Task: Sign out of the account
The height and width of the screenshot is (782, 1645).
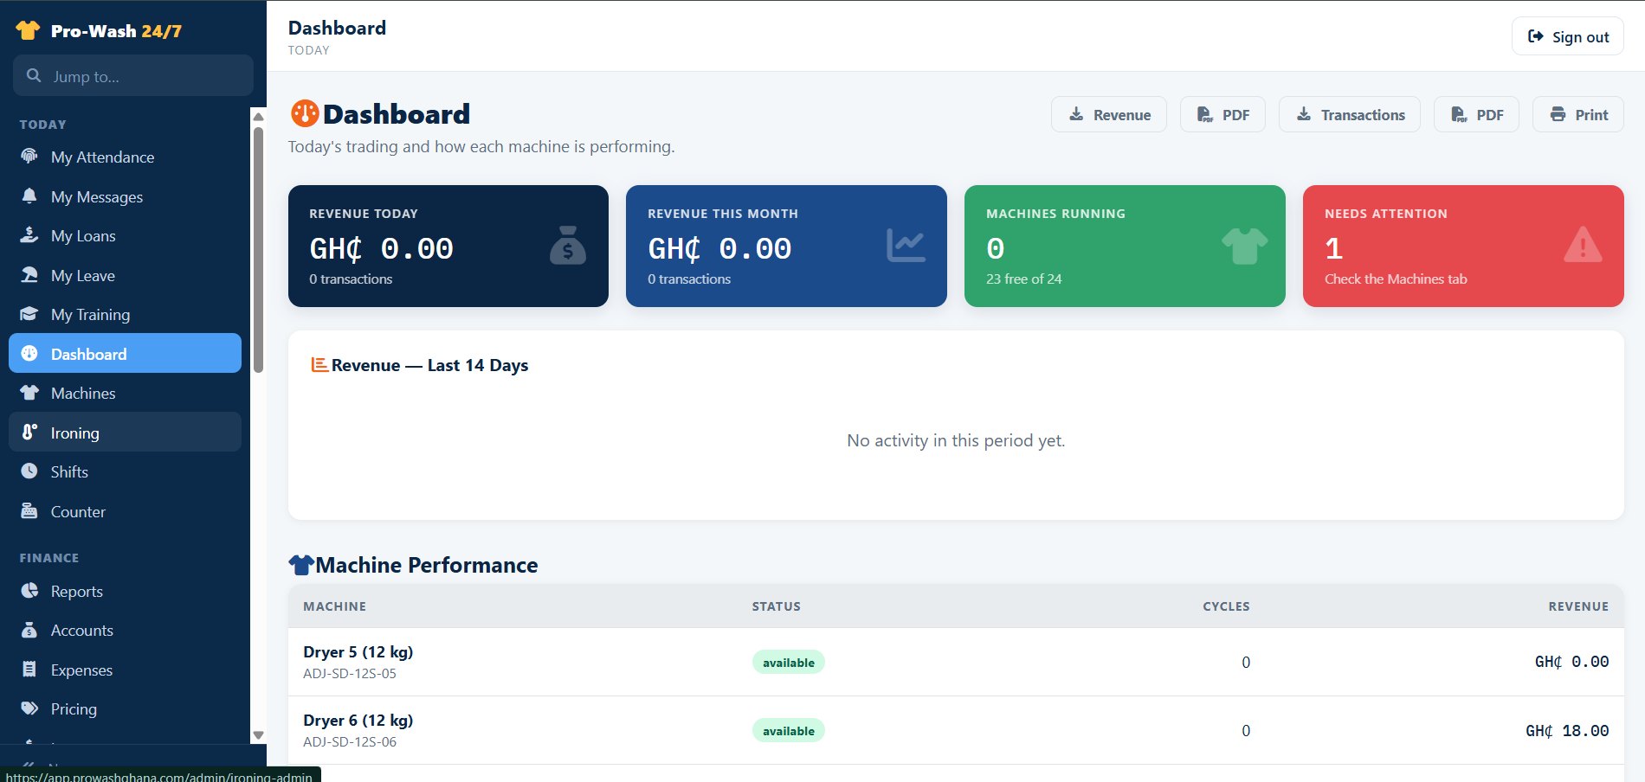Action: pos(1568,36)
